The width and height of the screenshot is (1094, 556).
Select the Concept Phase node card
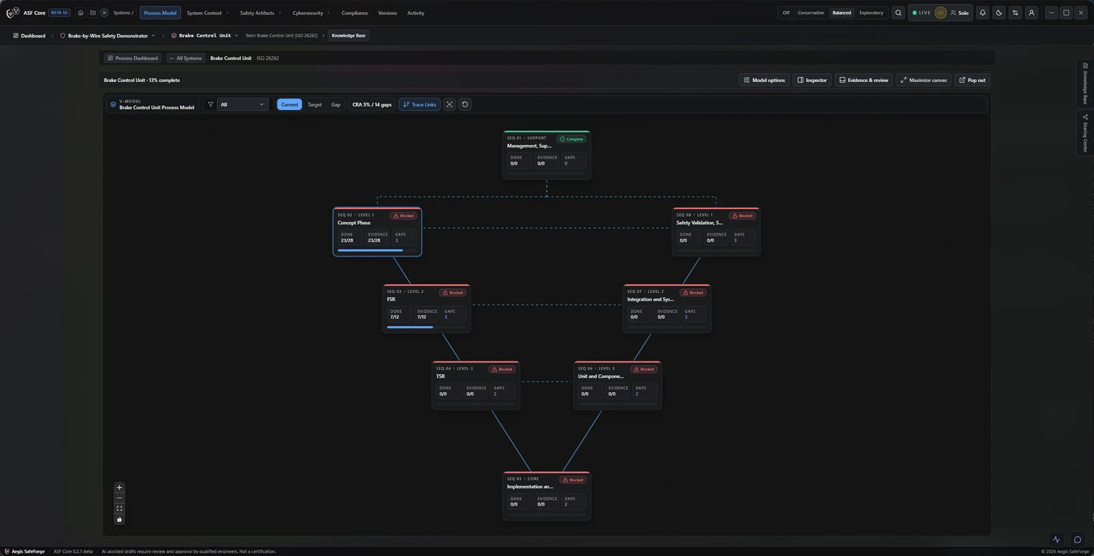click(377, 232)
